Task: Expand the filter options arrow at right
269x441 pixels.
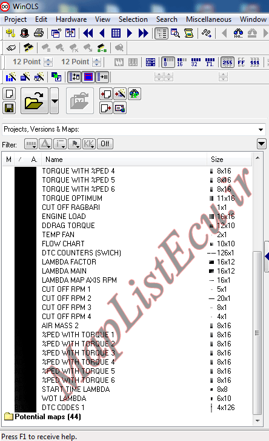Action: (261, 144)
